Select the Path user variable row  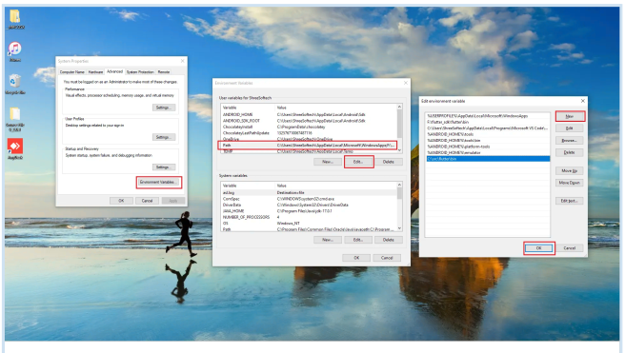(308, 146)
